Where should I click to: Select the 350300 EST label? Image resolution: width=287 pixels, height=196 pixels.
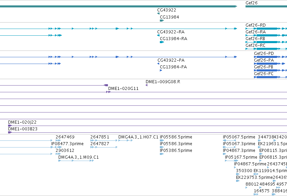[x=244, y=171]
